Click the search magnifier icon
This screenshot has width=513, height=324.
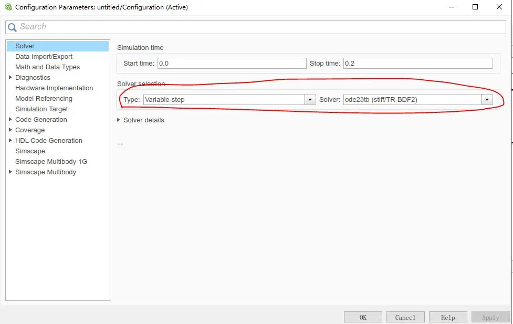tap(12, 27)
